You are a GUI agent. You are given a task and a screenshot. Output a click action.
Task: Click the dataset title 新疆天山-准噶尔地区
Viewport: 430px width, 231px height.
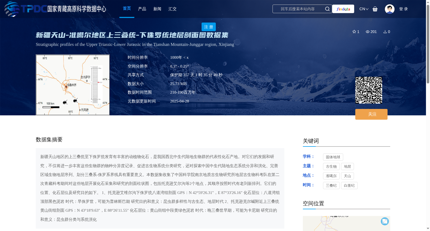pos(132,35)
